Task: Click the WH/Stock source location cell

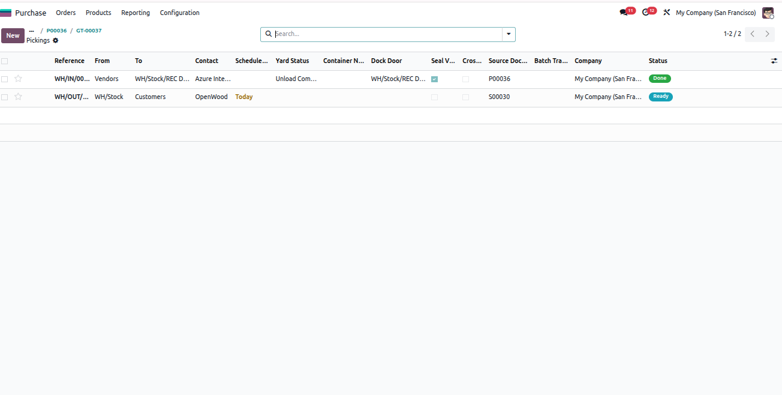Action: (109, 97)
